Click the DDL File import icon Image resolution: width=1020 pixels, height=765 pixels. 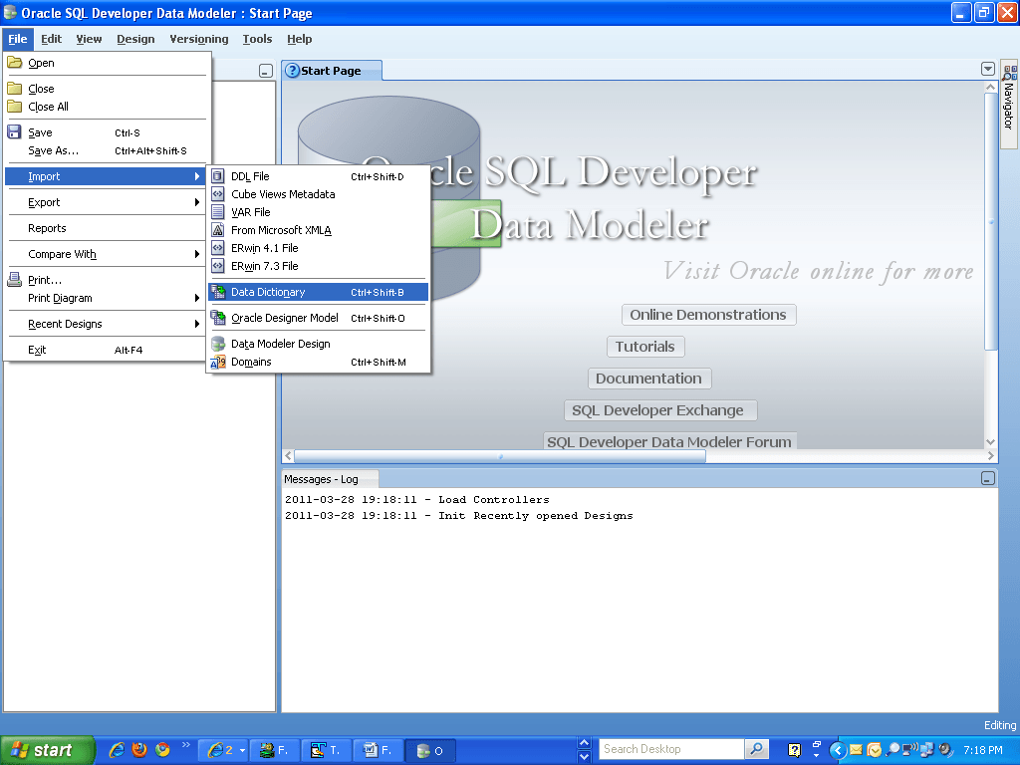click(x=218, y=176)
